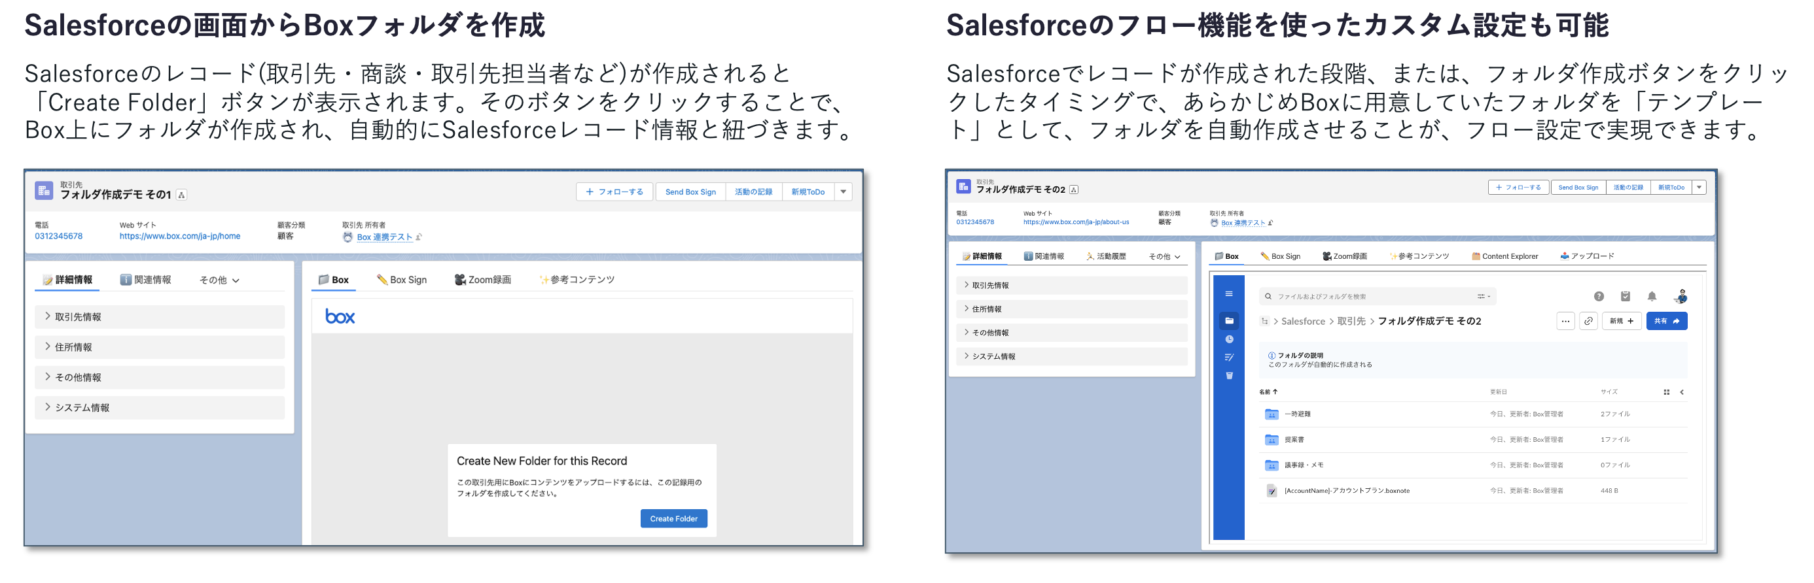1814x583 pixels.
Task: Click account record icon in その1 header
Action: click(x=44, y=190)
